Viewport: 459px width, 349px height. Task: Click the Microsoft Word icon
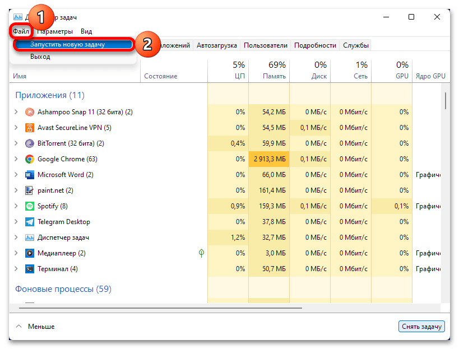coord(30,175)
